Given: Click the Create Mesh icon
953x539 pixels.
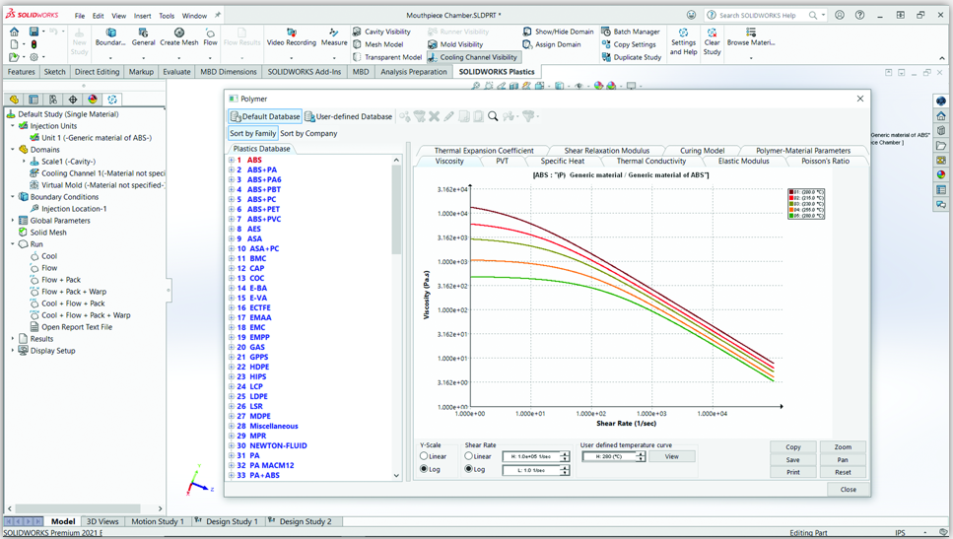Looking at the screenshot, I should pos(179,37).
